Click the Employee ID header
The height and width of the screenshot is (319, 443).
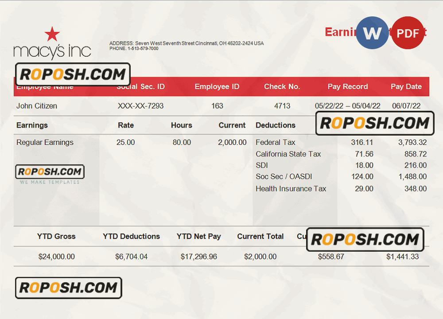point(217,87)
